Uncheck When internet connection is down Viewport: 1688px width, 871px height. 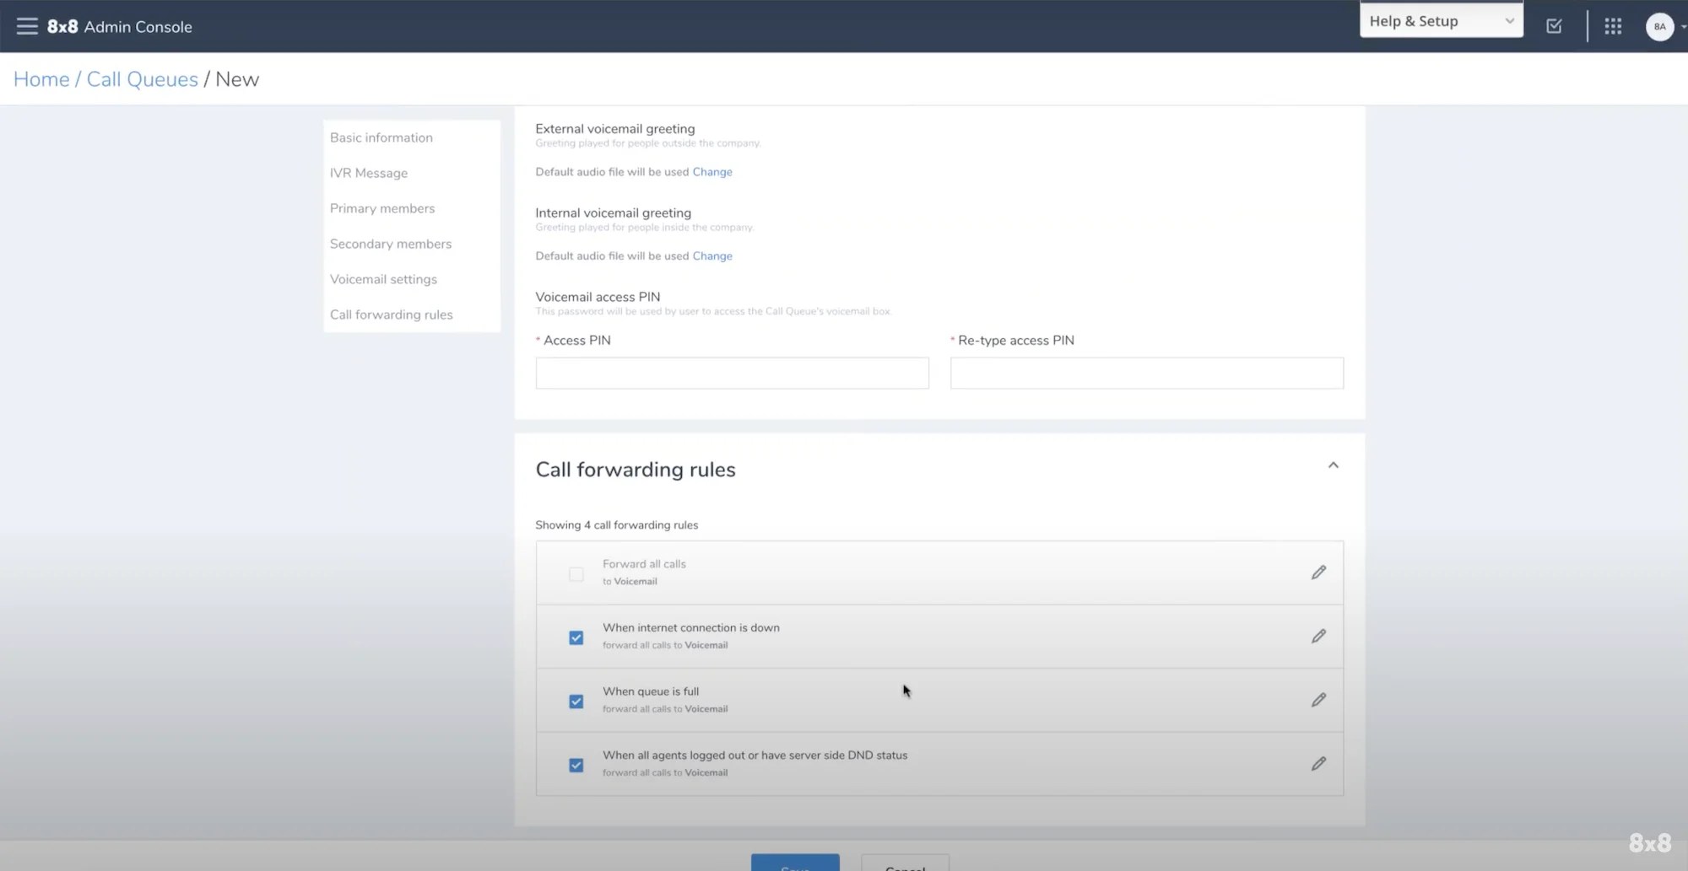coord(576,637)
